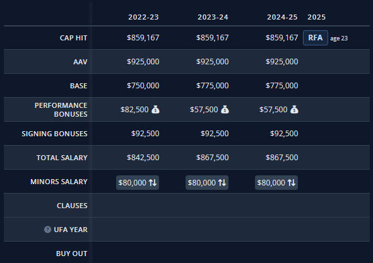Click the 2025 column header
The image size is (373, 263).
click(x=317, y=17)
